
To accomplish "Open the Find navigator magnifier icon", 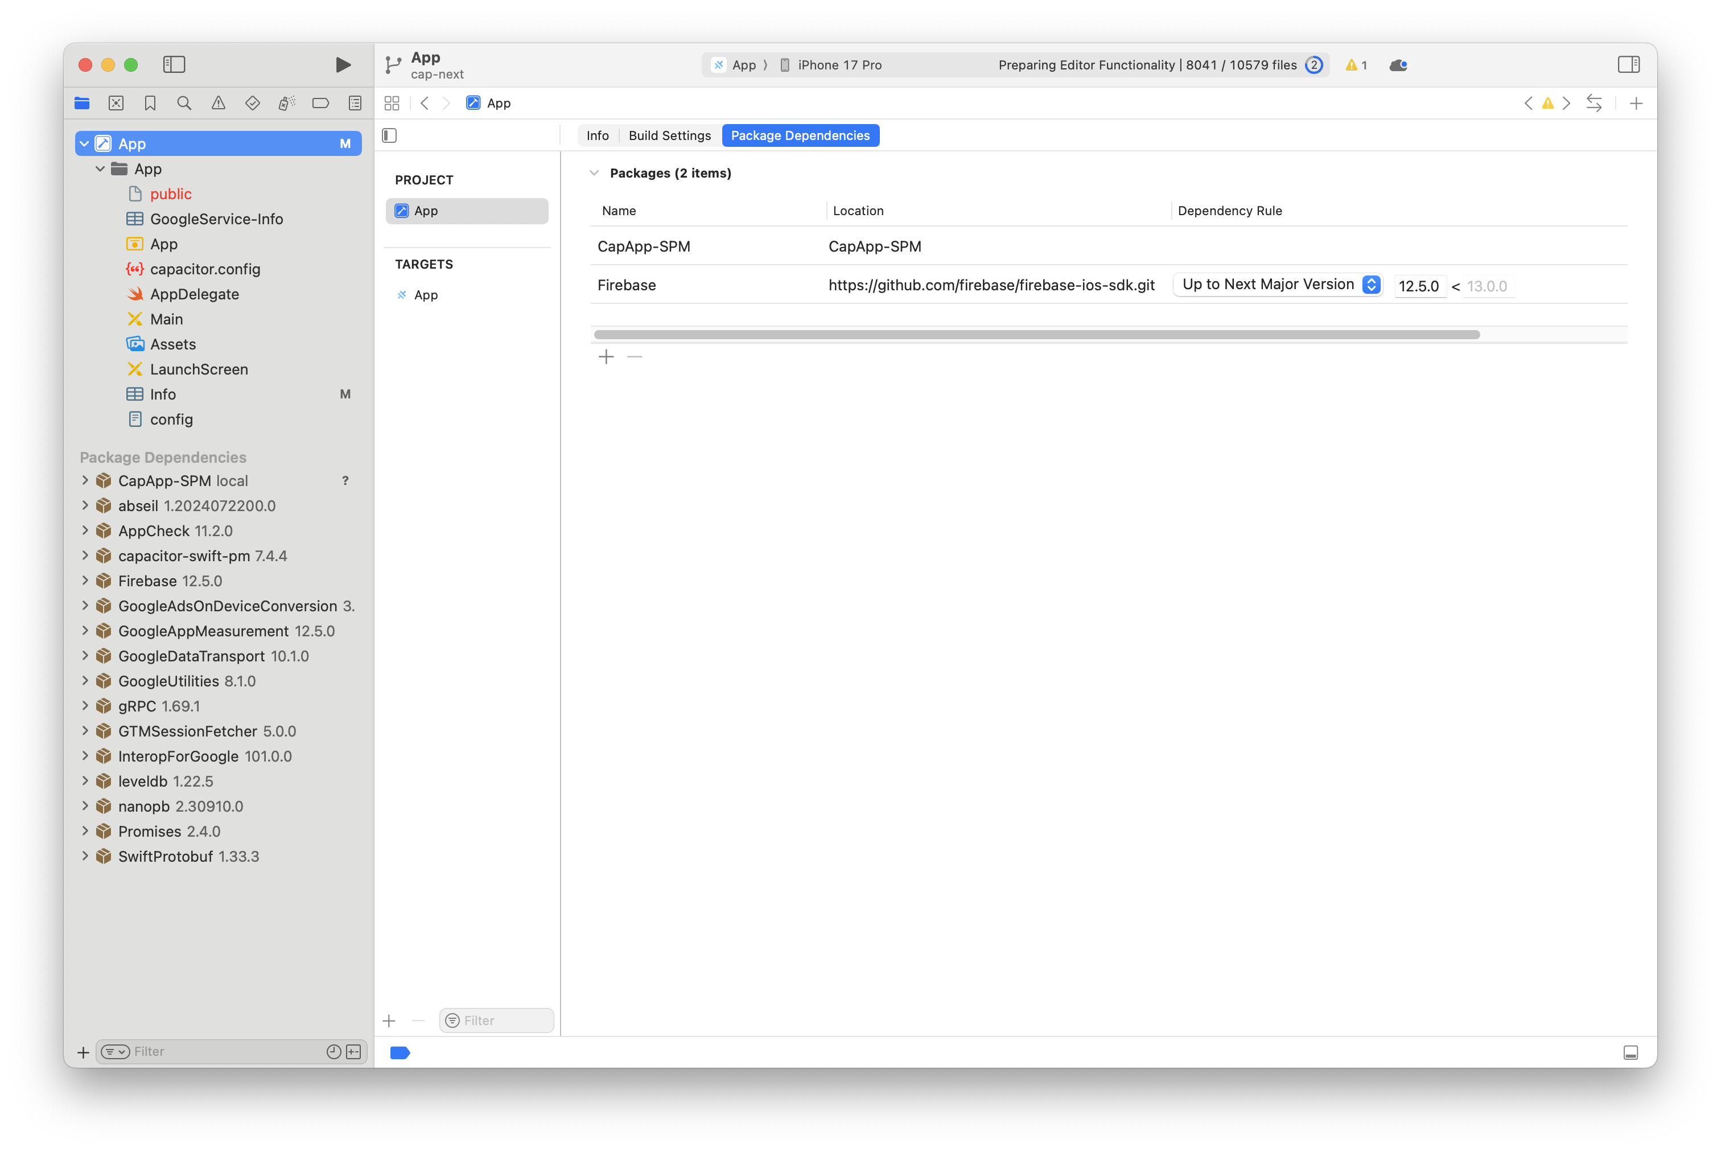I will coord(184,104).
